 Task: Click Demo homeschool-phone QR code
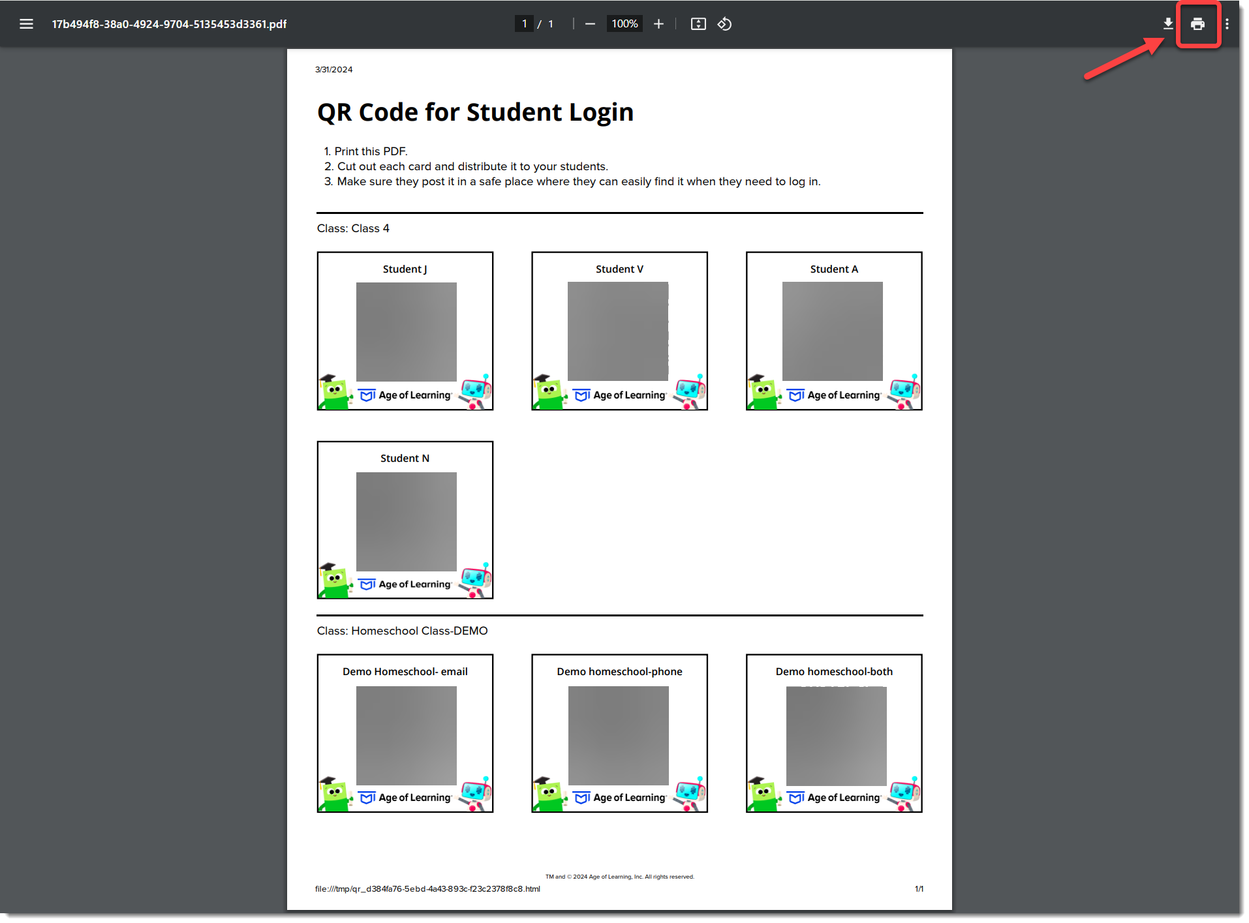coord(618,736)
